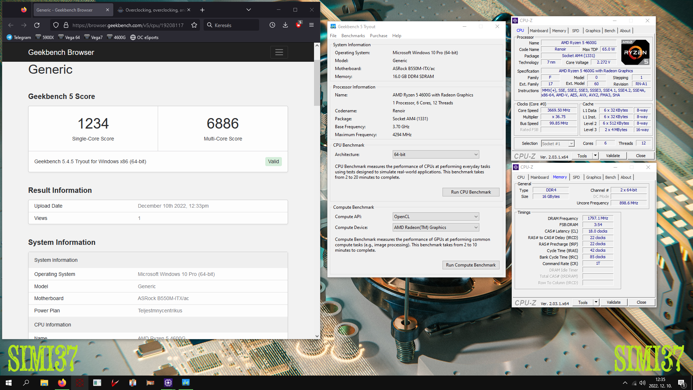The width and height of the screenshot is (693, 390).
Task: Click the tracking protection shield icon
Action: pos(56,25)
